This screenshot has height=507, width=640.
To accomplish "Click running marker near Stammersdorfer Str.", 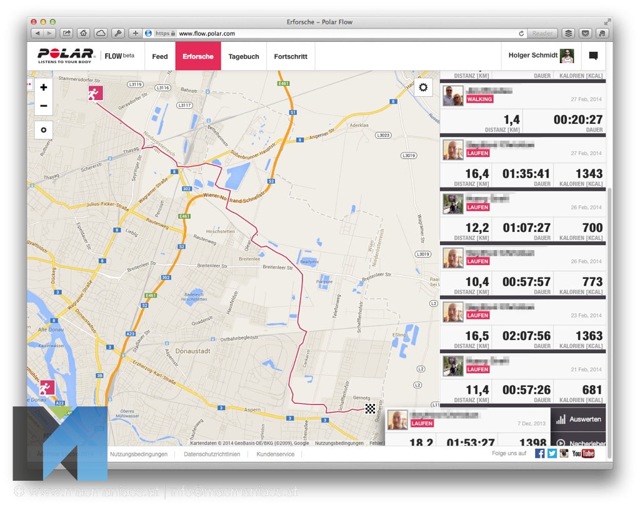I will click(95, 93).
